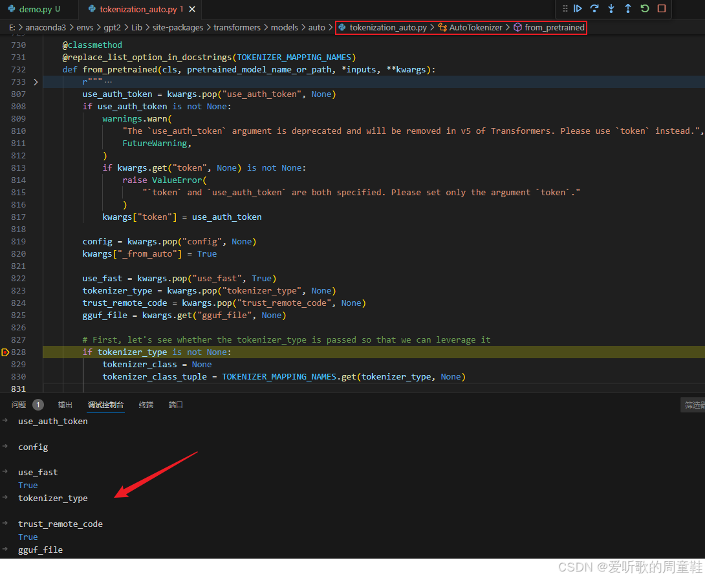The height and width of the screenshot is (578, 705).
Task: Click line number 828 in the gutter
Action: point(19,352)
